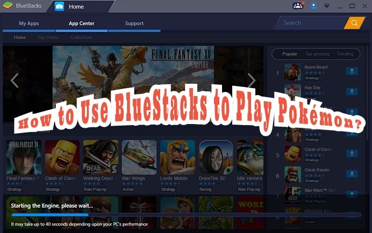Select the Trending ranking filter
This screenshot has height=233, width=372.
pyautogui.click(x=345, y=54)
